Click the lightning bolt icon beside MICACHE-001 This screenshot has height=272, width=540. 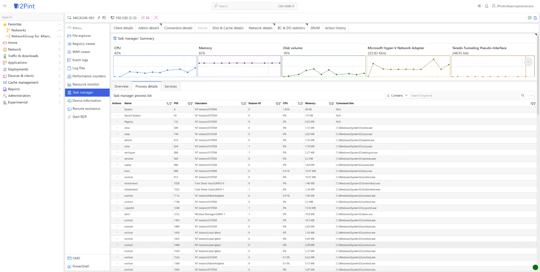99,17
